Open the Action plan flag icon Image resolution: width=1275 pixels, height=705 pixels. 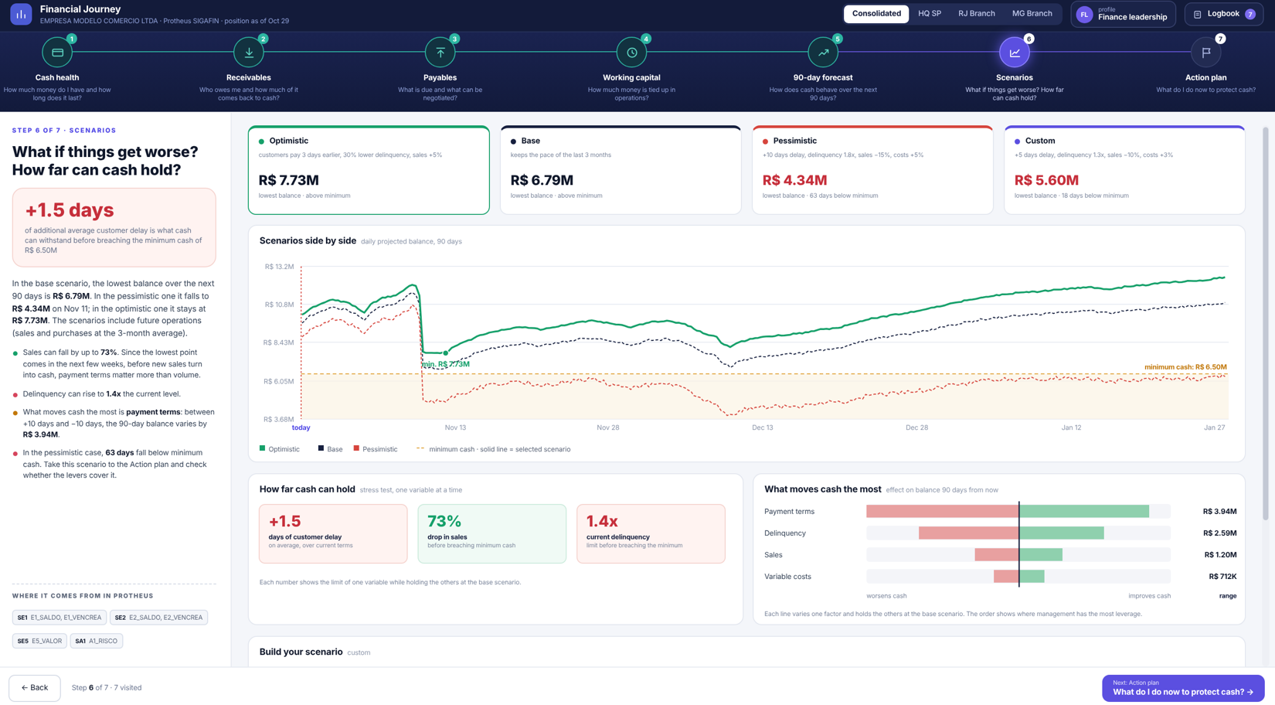(1206, 53)
